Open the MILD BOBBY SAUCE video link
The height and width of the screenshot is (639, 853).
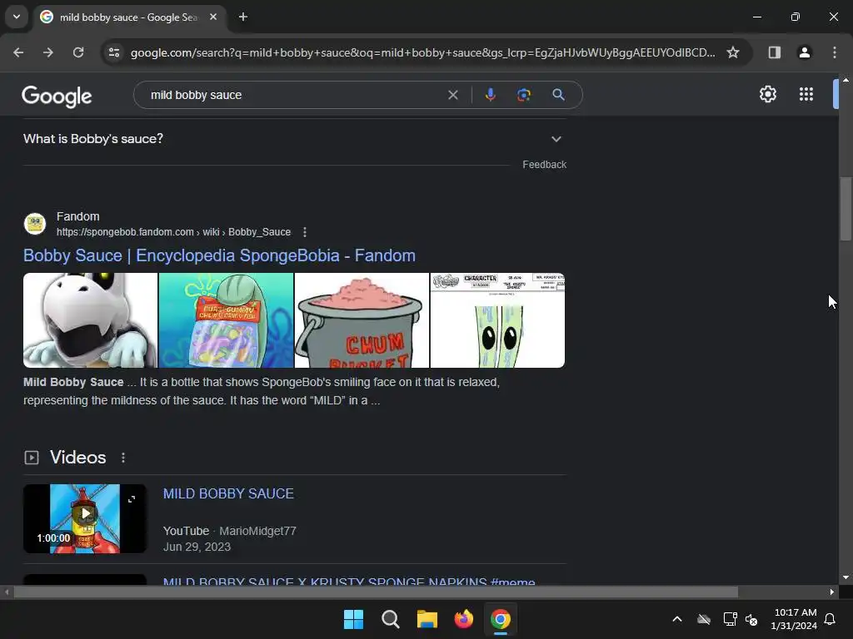click(x=228, y=493)
